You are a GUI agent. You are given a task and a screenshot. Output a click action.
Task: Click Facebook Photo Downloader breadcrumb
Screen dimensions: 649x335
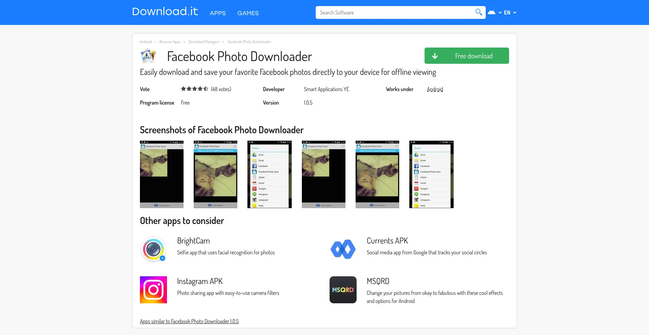click(x=249, y=42)
